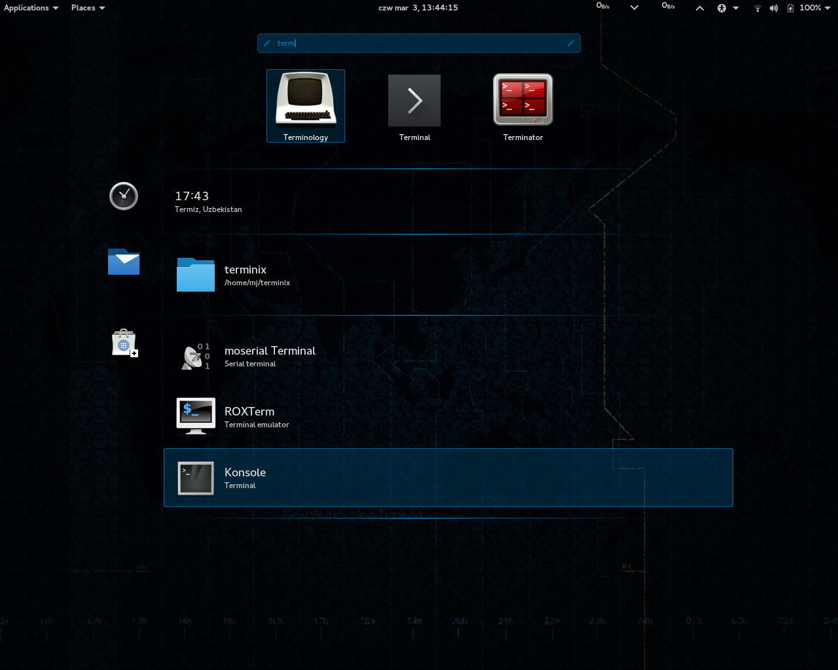Click the volume speaker icon in top bar
838x670 pixels.
point(774,8)
